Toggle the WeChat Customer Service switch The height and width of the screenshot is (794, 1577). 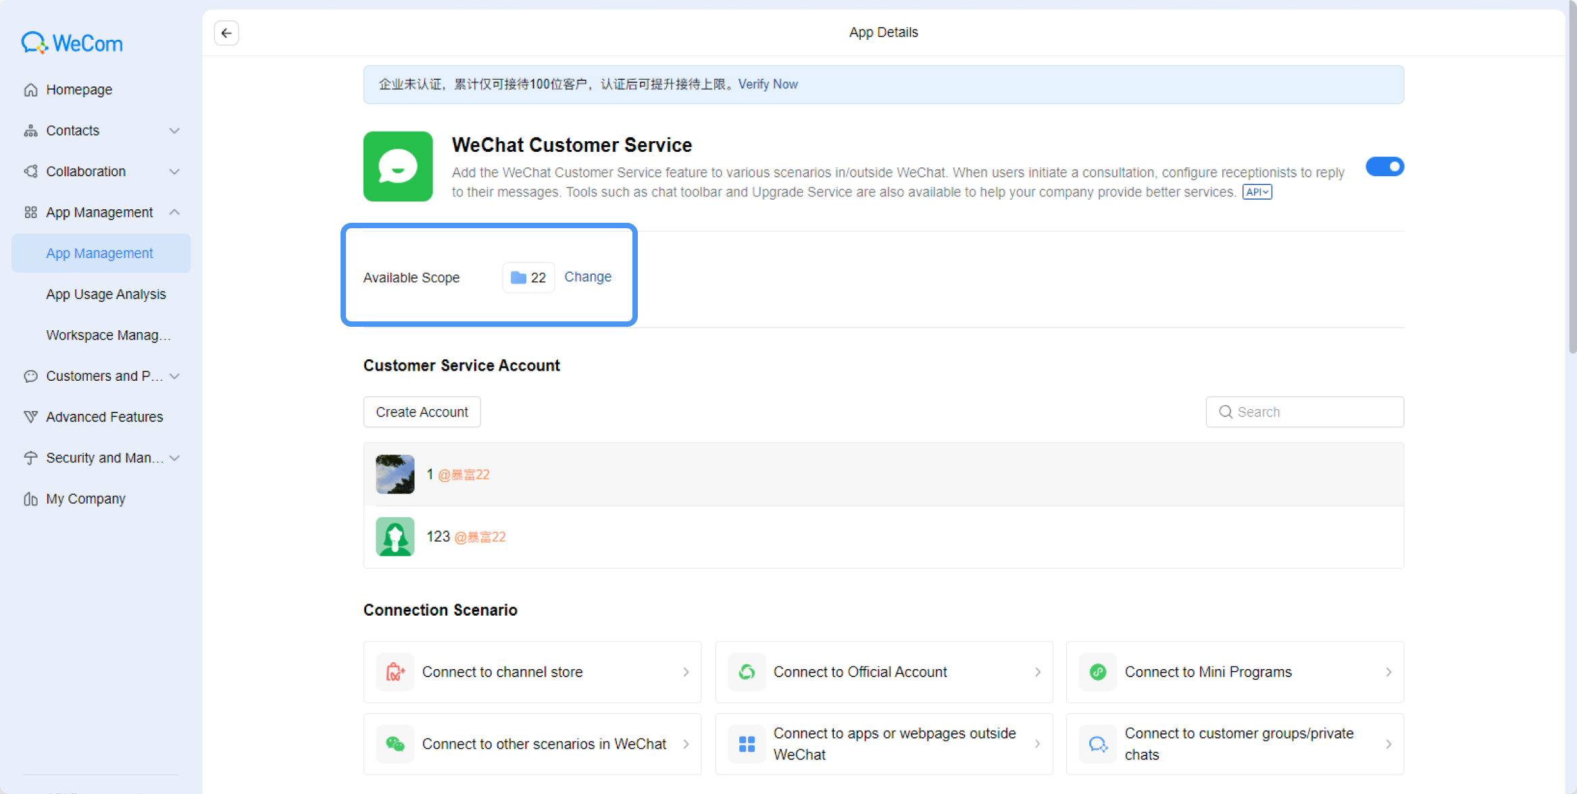(1384, 167)
